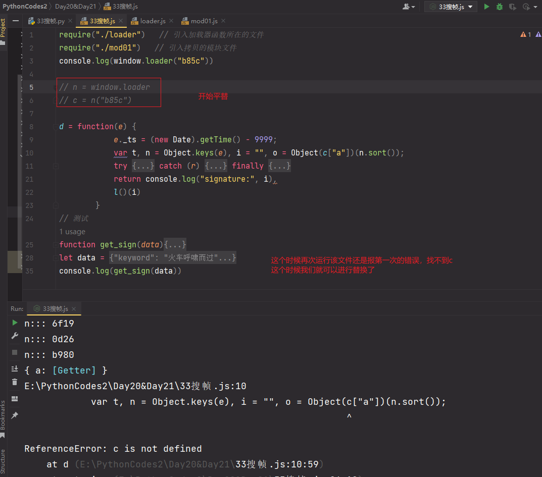542x477 pixels.
Task: Click commented line // n = window.loader
Action: tap(105, 87)
